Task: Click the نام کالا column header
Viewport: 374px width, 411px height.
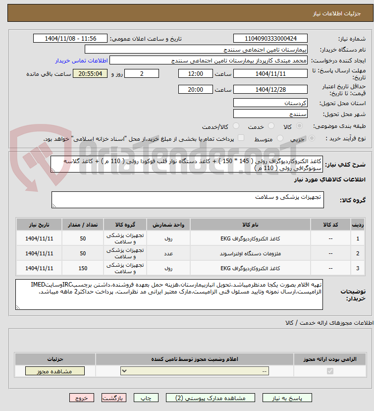Action: (250, 225)
